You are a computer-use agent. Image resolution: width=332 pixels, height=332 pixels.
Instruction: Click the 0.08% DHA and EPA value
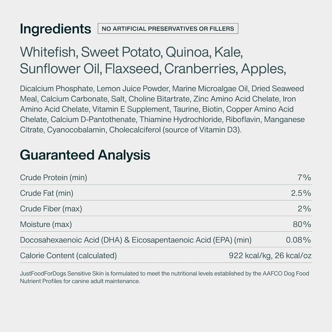tap(299, 240)
